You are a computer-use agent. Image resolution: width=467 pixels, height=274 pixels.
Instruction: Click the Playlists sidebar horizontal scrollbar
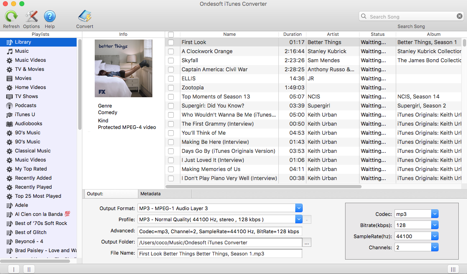click(x=35, y=261)
